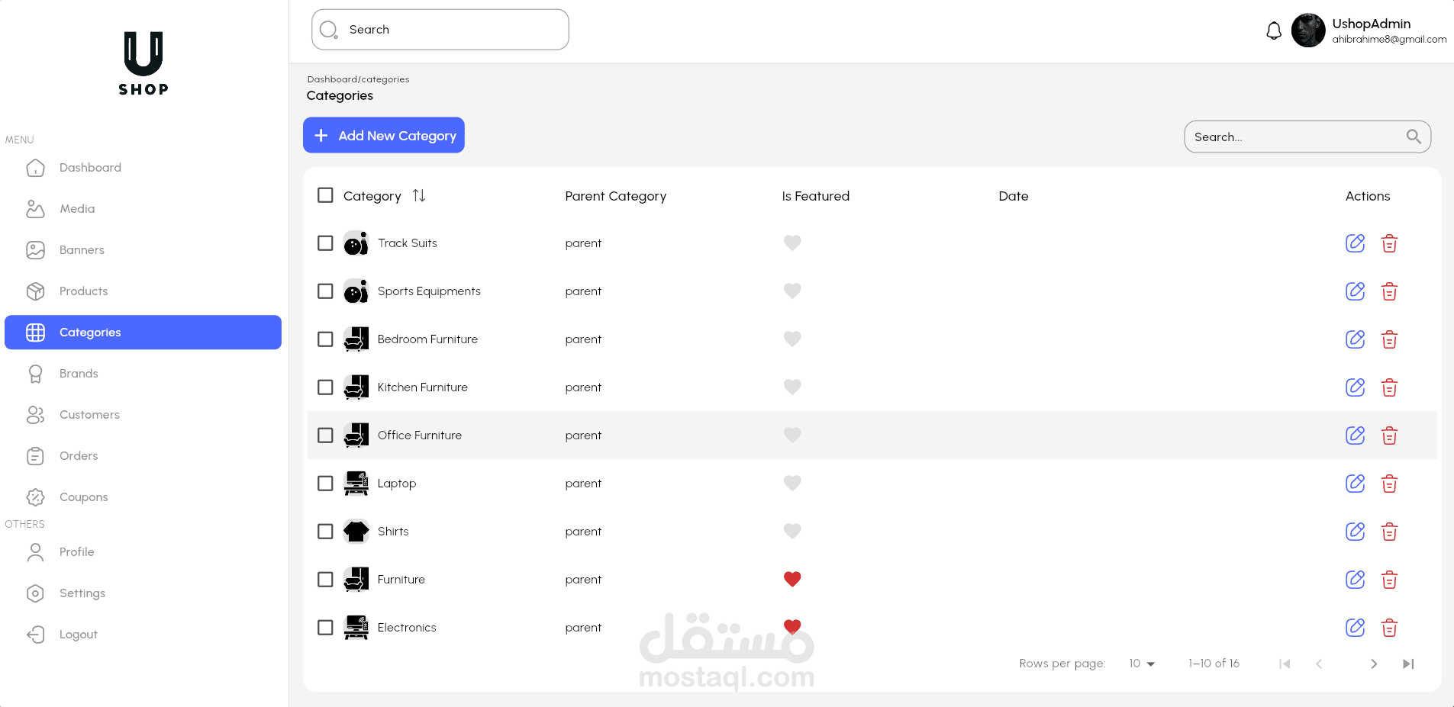Open the Products menu item
This screenshot has height=707, width=1454.
coord(83,291)
